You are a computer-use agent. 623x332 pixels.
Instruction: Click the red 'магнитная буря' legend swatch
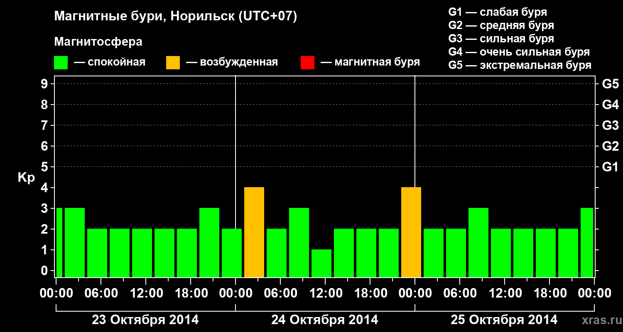pos(307,63)
